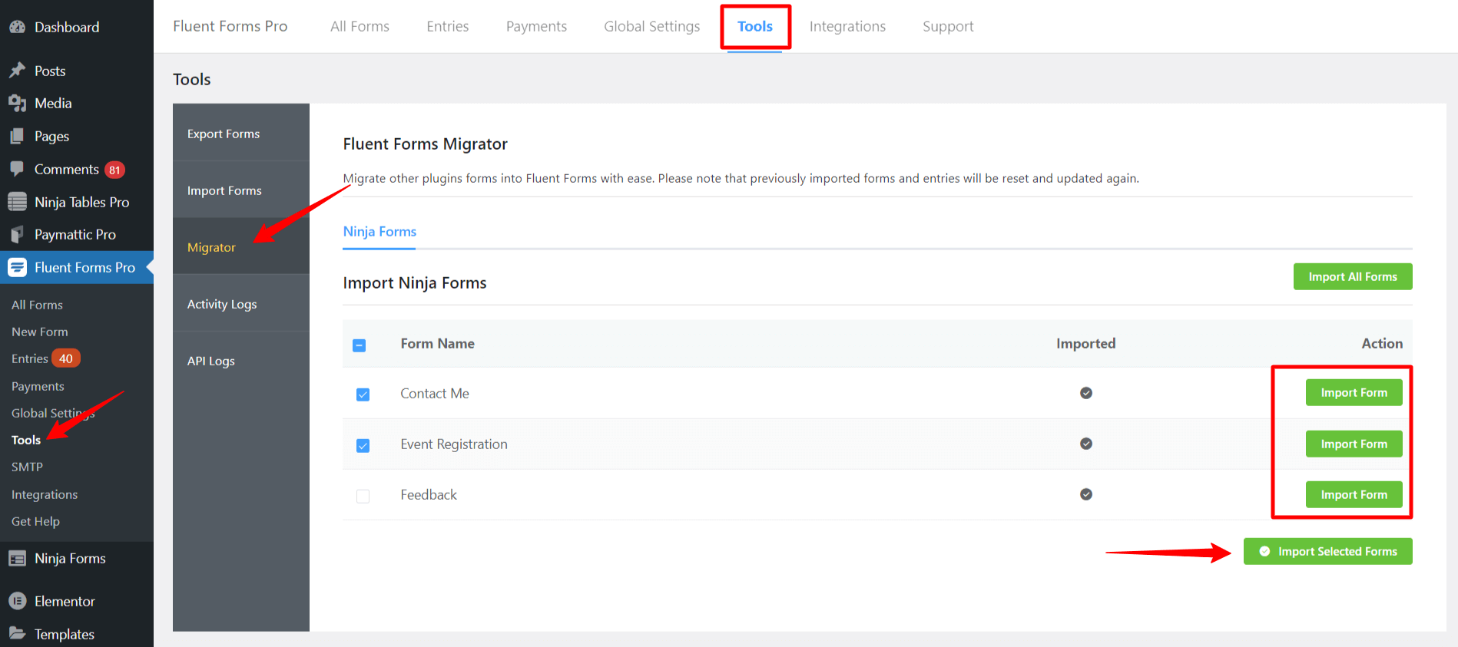Viewport: 1458px width, 647px height.
Task: Click the Event Registration form name
Action: (x=453, y=444)
